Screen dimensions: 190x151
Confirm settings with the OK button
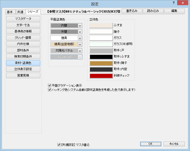pos(151,144)
